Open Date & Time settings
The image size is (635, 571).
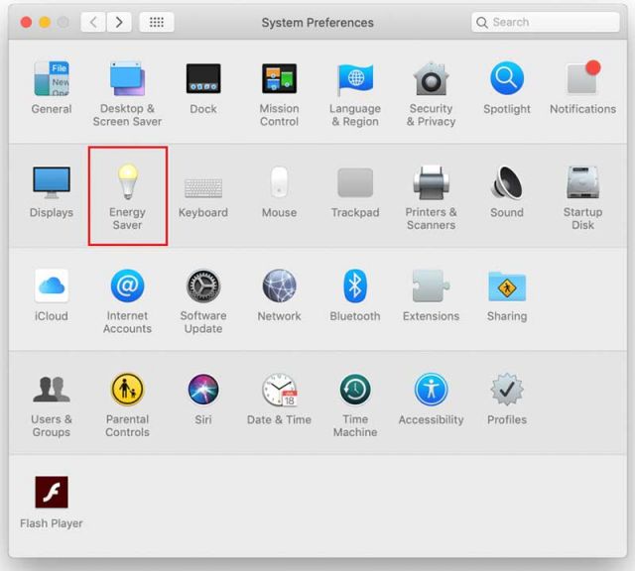pos(279,390)
